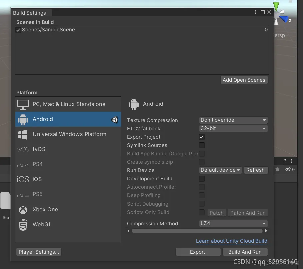This screenshot has height=269, width=303.
Task: Click the Export button
Action: tap(198, 252)
